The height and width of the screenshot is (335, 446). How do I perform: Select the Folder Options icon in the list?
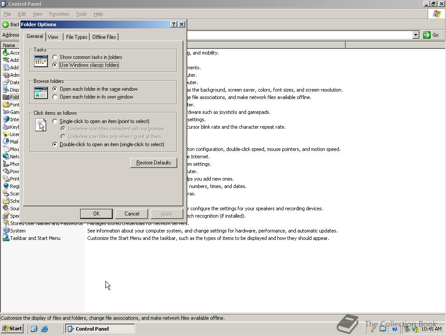[x=6, y=97]
